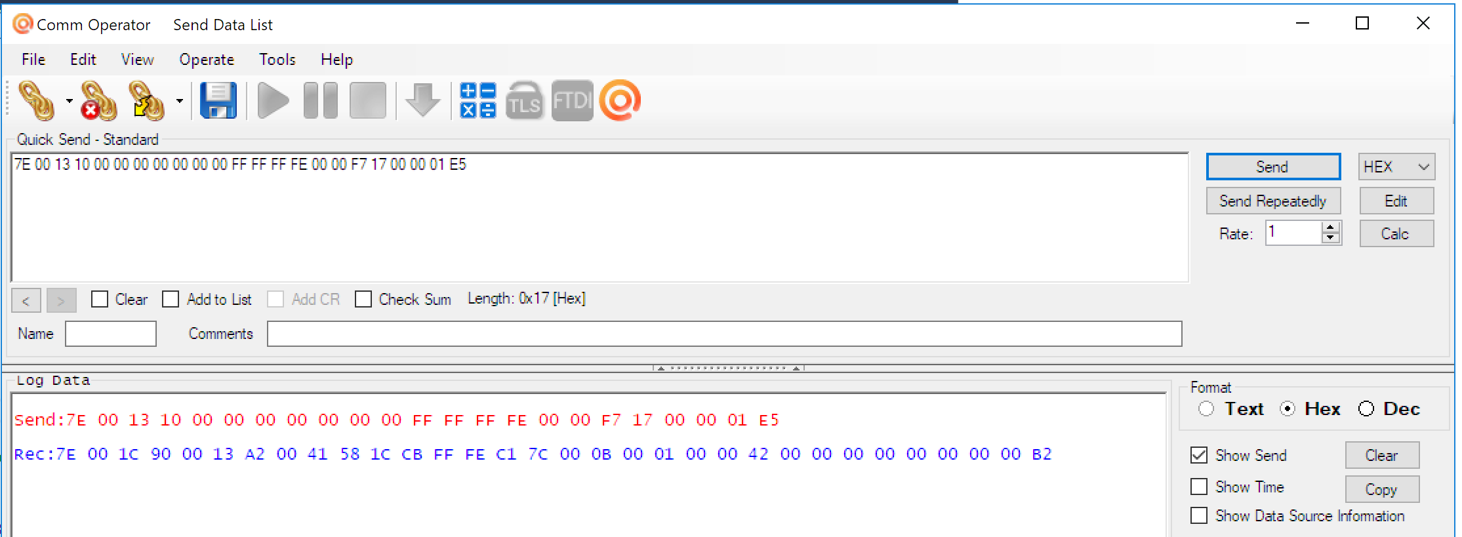Click the orange Comm Operator logo icon
Image resolution: width=1462 pixels, height=537 pixels.
pos(620,101)
